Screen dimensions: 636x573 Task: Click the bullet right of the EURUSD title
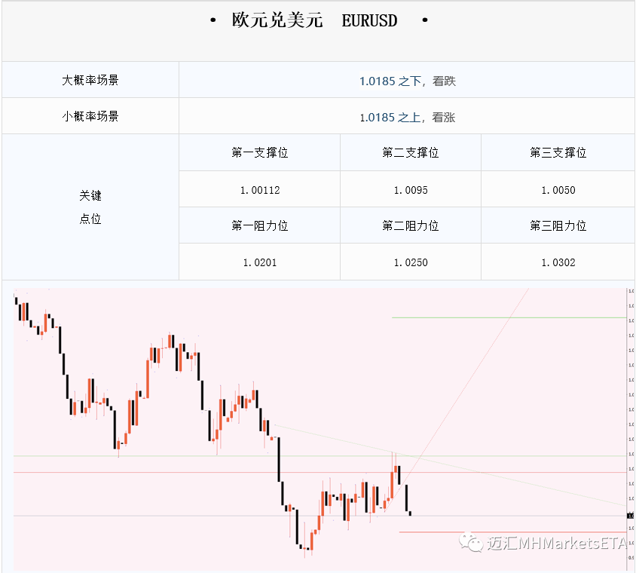pos(425,20)
